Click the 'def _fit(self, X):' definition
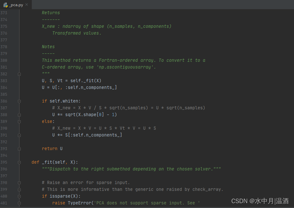 point(55,162)
